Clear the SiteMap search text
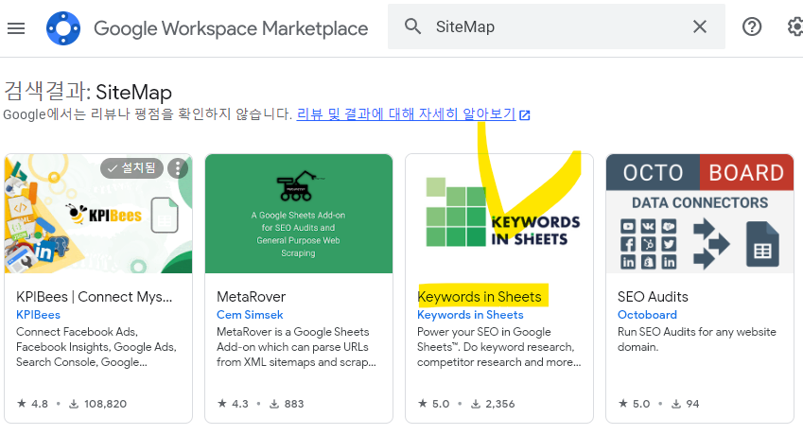This screenshot has height=435, width=803. pos(700,26)
